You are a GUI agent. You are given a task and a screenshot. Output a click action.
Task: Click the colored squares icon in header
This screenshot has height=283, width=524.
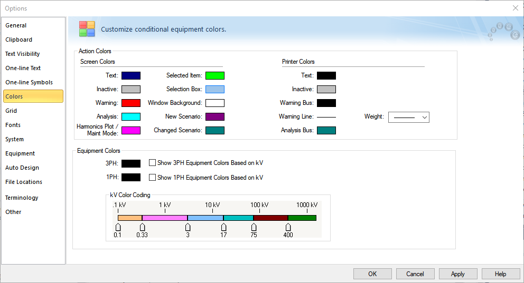87,29
